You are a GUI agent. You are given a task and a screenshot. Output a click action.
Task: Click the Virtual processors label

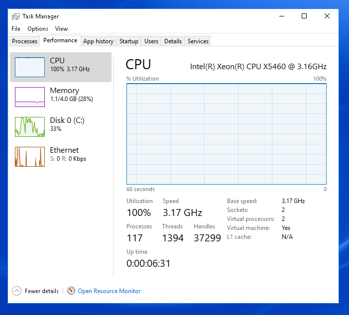tap(251, 219)
